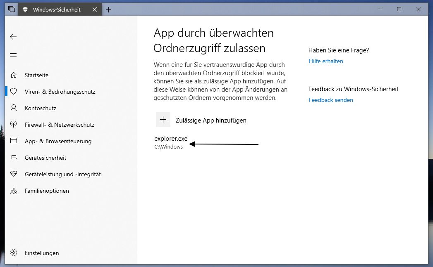
Task: Go back using the back arrow
Action: (x=13, y=37)
